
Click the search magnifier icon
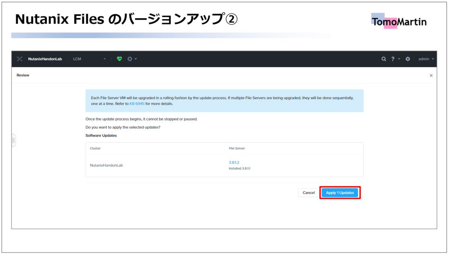point(384,59)
